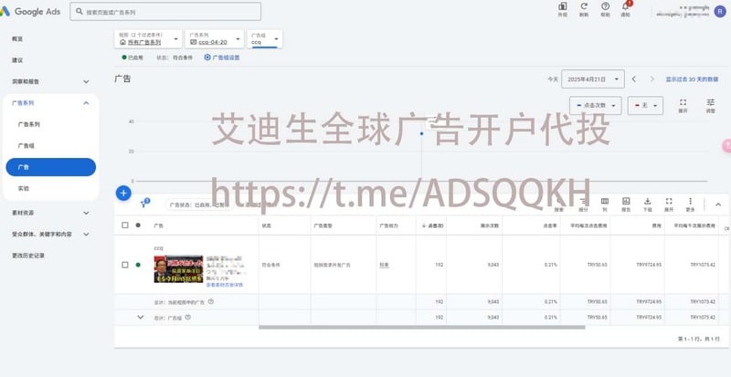This screenshot has width=731, height=377.
Task: Click the blue chart data point
Action: coord(422,134)
